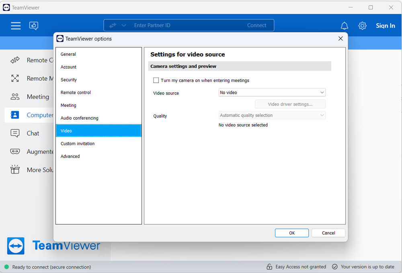Open the Quality dropdown

click(272, 115)
